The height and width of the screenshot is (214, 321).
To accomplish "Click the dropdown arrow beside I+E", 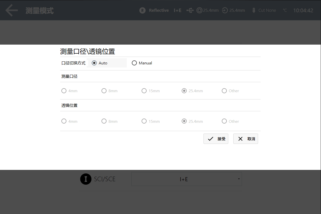I will coord(238,179).
